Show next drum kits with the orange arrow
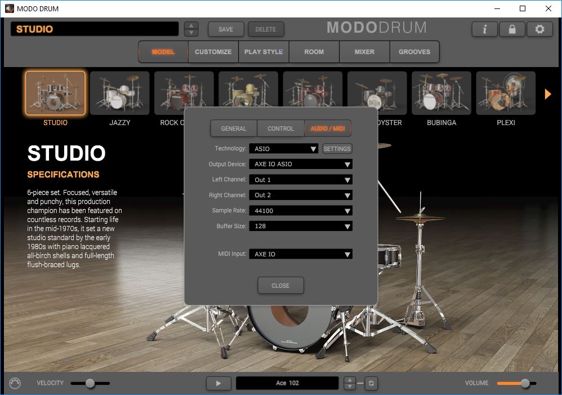 pos(548,94)
